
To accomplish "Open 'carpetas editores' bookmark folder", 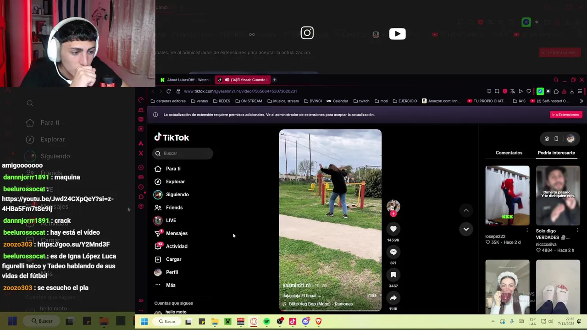I will pos(168,101).
